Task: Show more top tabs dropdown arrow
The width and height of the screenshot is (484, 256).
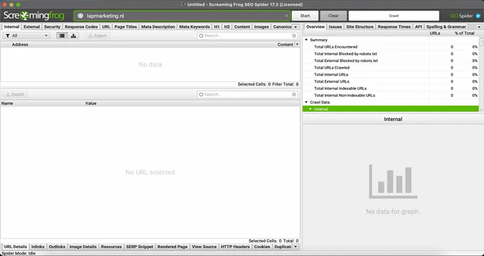Action: click(296, 27)
